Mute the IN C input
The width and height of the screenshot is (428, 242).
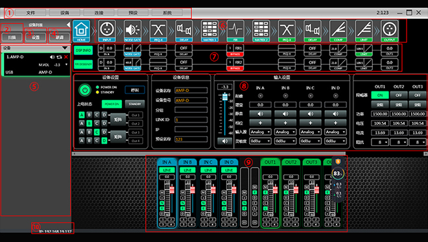click(x=311, y=114)
